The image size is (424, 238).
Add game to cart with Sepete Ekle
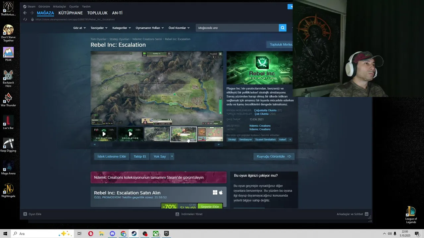click(x=210, y=207)
